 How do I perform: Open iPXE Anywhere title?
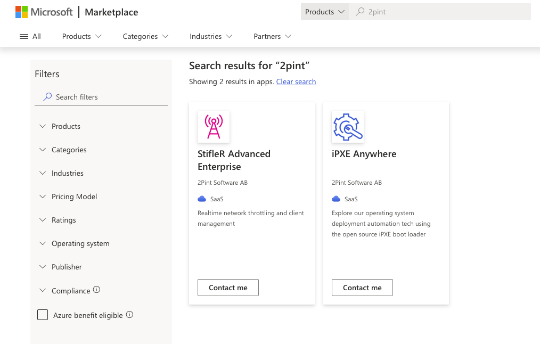point(364,154)
